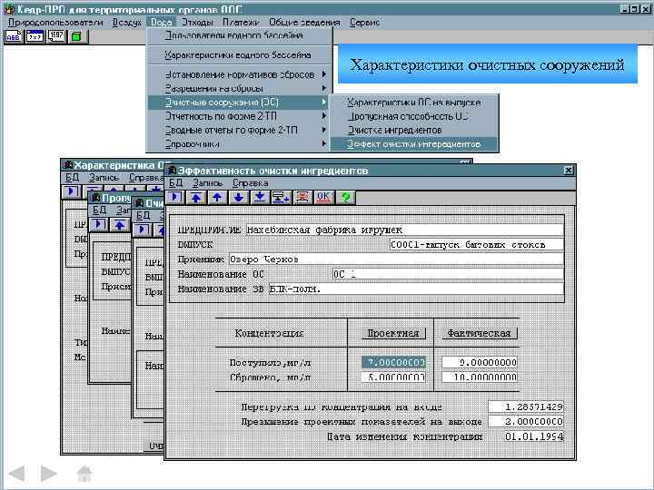Viewport: 654px width, 490px height.
Task: Click the home icon at the bottom
Action: tap(84, 474)
